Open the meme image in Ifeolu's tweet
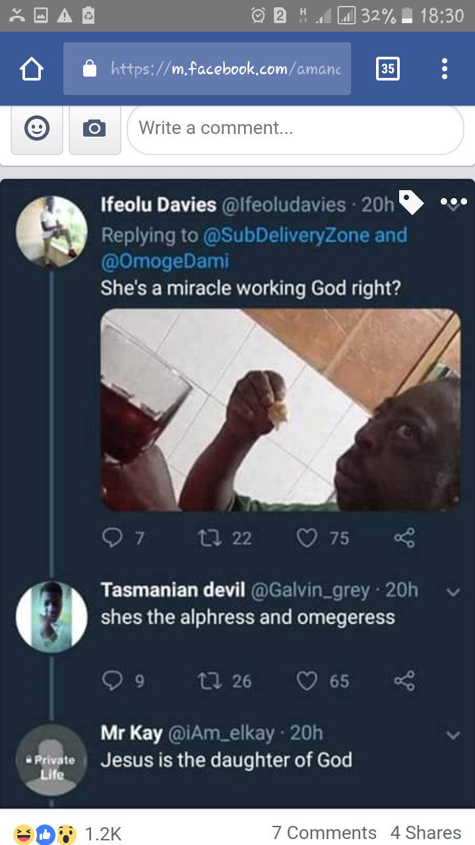 tap(280, 409)
